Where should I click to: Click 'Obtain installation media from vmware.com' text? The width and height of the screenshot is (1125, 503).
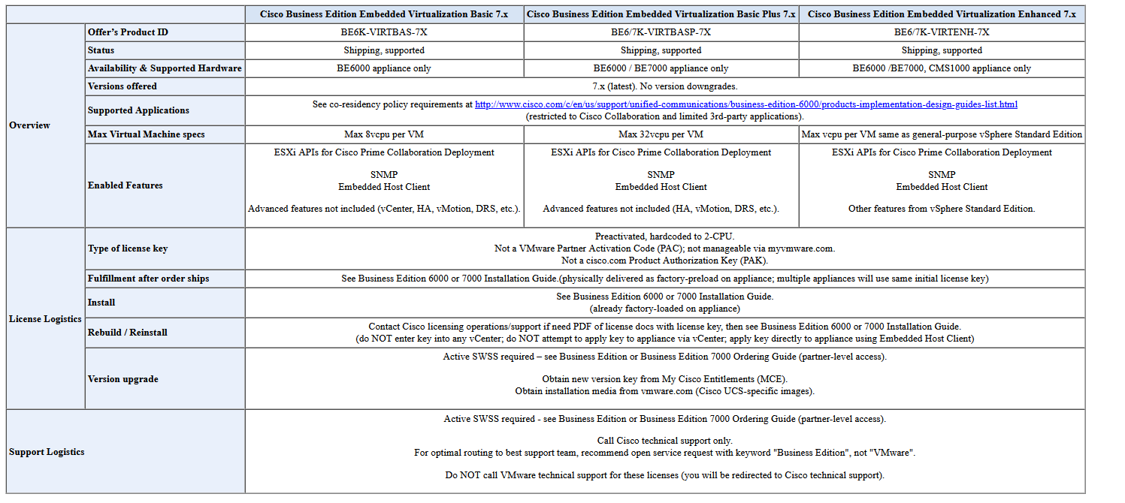coord(665,391)
